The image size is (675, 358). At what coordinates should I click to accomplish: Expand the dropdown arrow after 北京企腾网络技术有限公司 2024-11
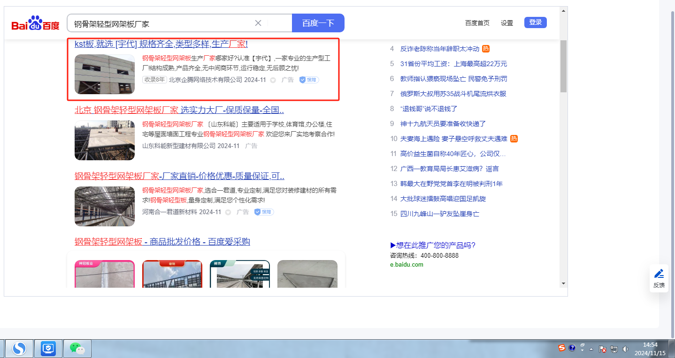273,80
